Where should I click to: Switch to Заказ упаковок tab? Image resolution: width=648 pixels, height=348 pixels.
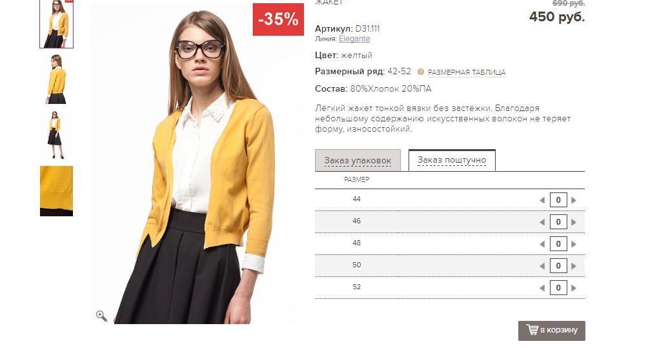tap(358, 160)
